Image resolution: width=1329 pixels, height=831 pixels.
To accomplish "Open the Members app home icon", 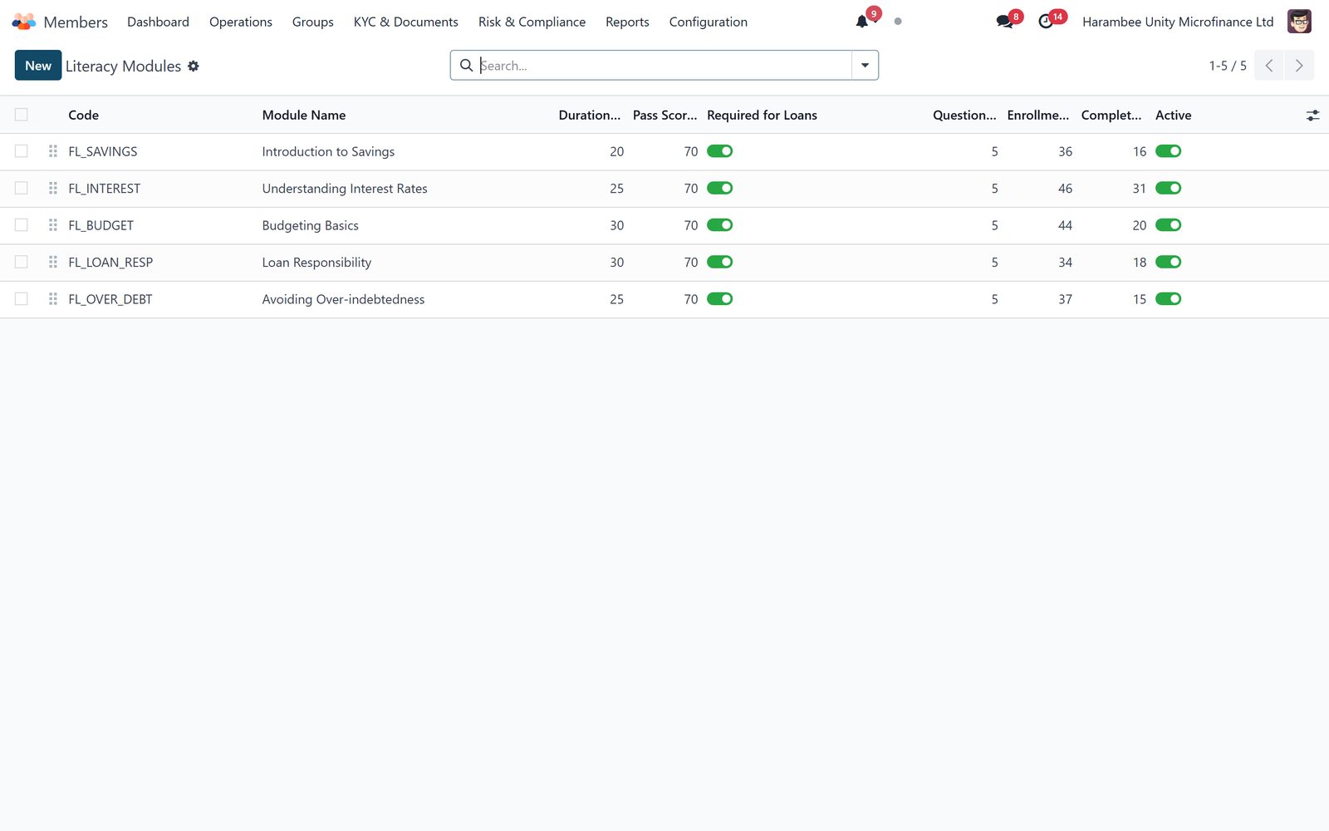I will pos(24,22).
